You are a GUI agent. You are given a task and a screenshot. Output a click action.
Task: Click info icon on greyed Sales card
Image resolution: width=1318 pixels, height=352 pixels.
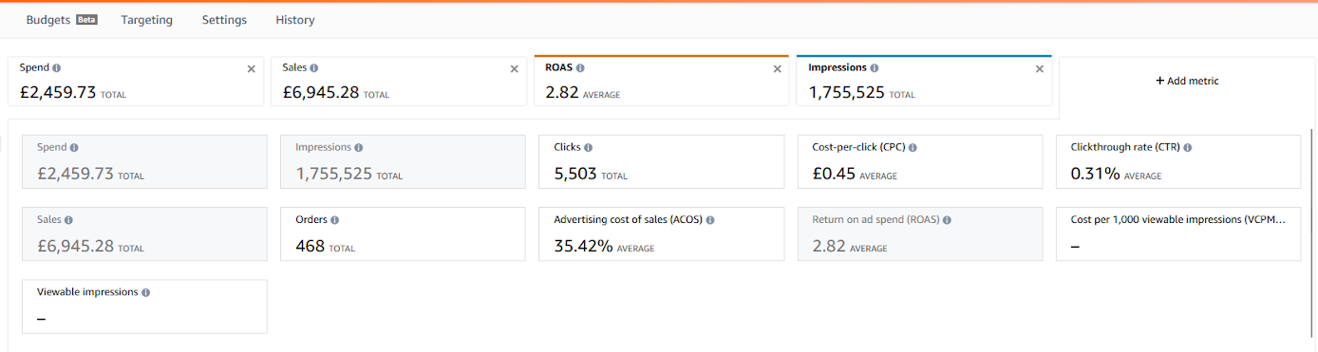point(68,220)
